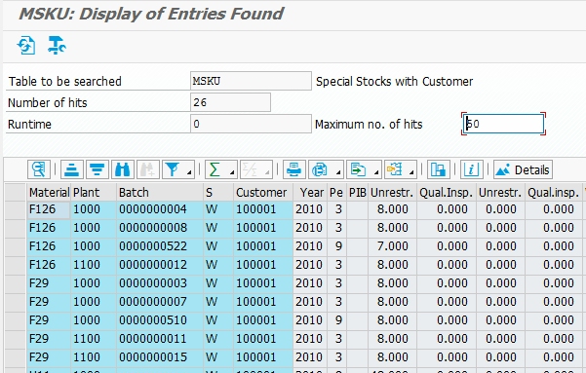The image size is (586, 373).
Task: Expand the Views dropdown arrow
Action: tap(338, 171)
